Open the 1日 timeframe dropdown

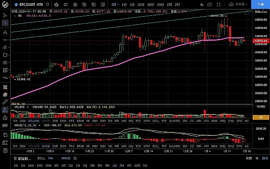[x=115, y=5]
